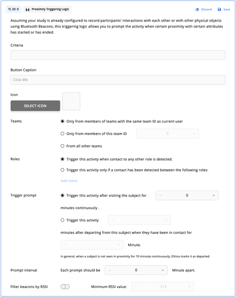The height and width of the screenshot is (297, 236).
Task: Click the Save floppy disk icon
Action: (x=219, y=9)
